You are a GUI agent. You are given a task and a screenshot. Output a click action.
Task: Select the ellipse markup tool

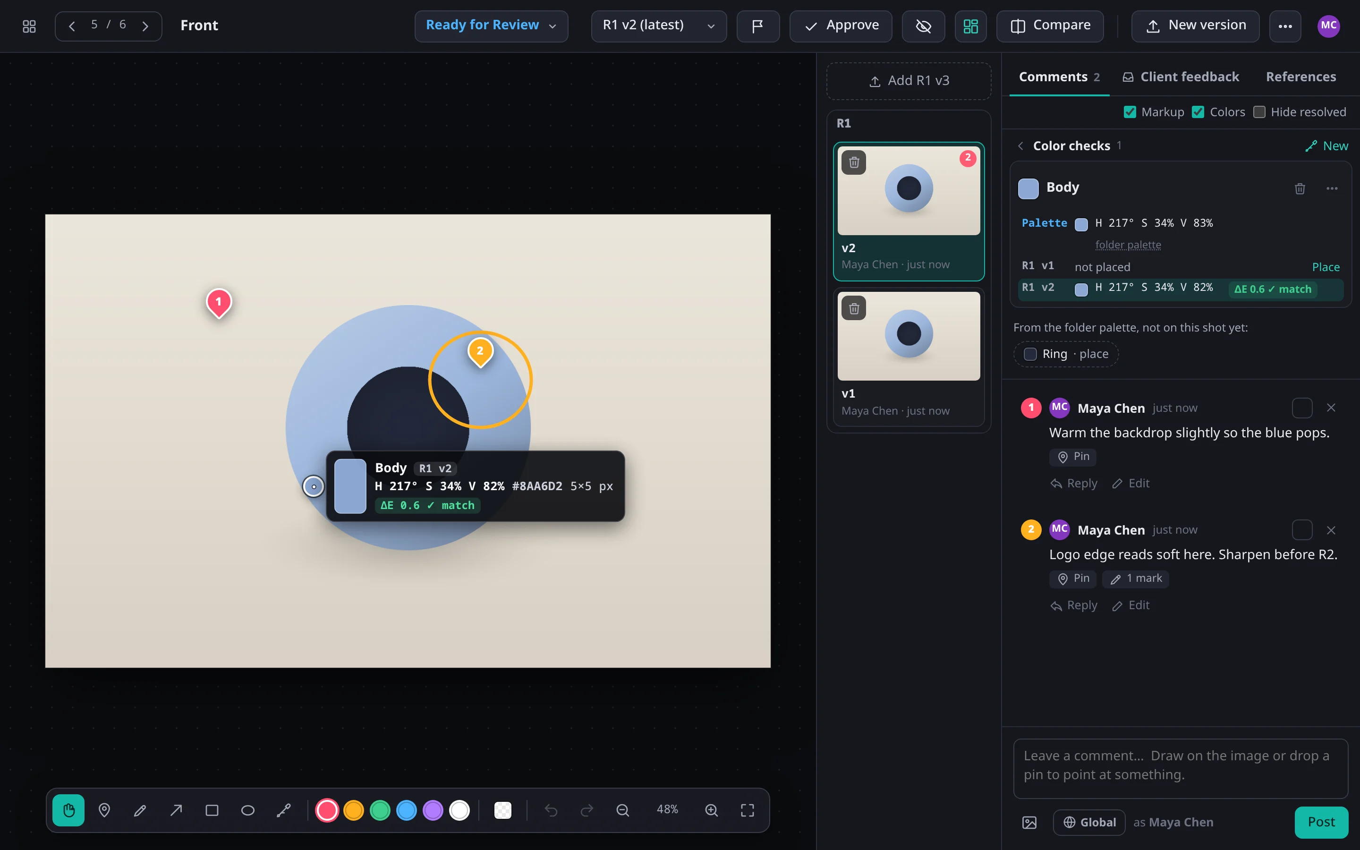(x=248, y=810)
